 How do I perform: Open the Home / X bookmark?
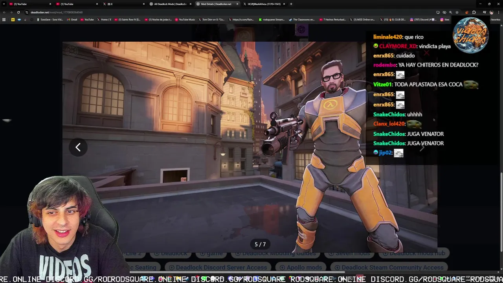click(x=104, y=19)
